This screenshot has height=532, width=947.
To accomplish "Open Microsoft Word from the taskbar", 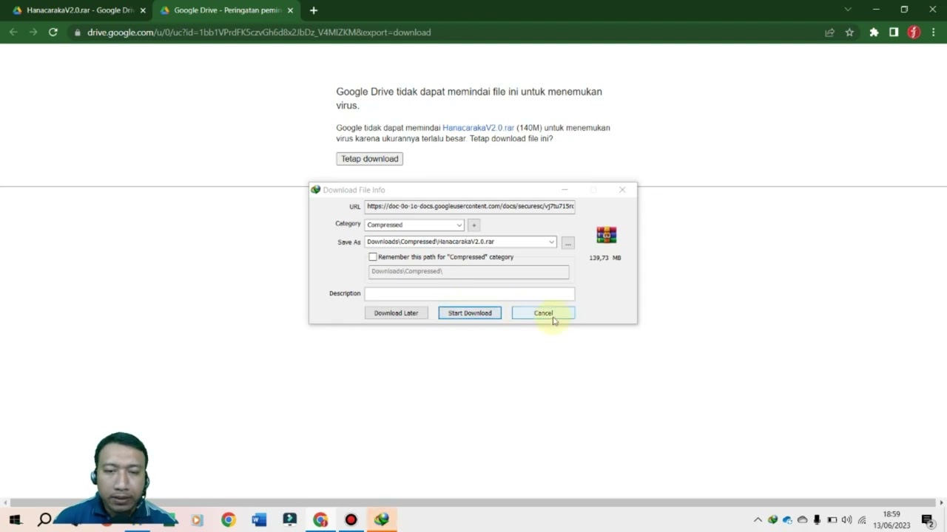I will pos(258,520).
